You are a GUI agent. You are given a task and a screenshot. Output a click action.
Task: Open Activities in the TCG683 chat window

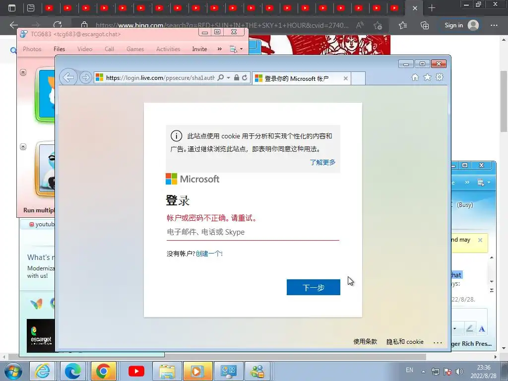[x=168, y=49]
